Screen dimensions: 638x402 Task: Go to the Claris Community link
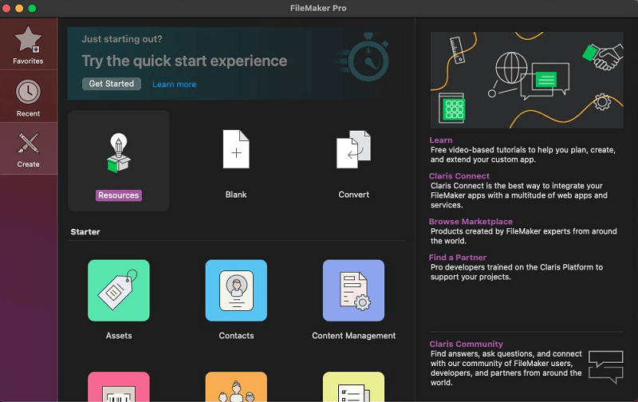tap(466, 345)
